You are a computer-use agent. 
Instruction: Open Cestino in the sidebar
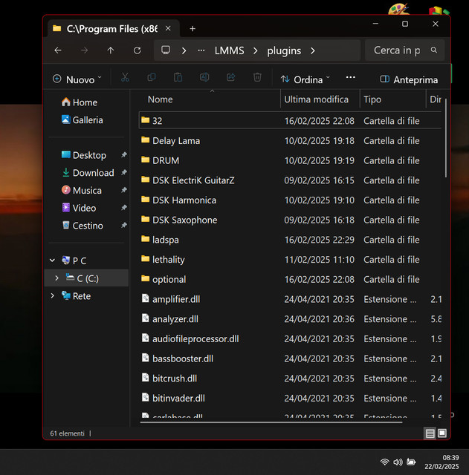click(x=83, y=226)
